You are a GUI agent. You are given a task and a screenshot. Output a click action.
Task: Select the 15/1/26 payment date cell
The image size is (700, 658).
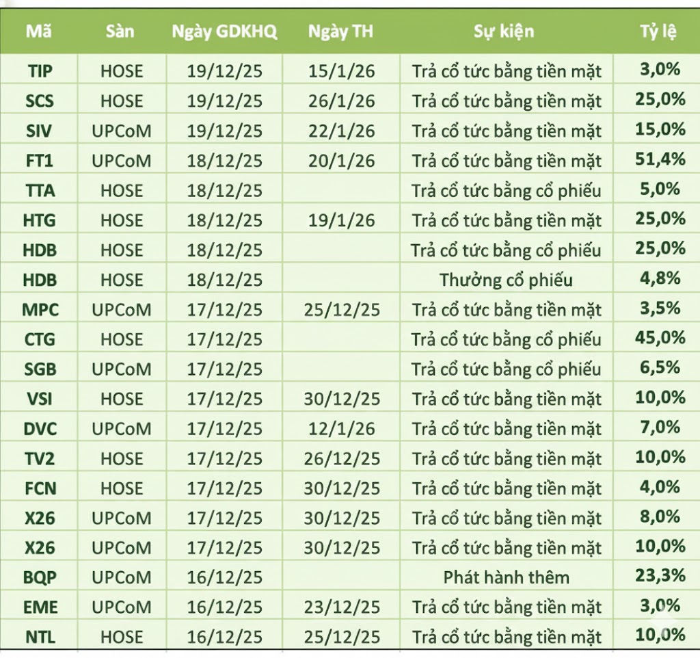click(x=341, y=70)
